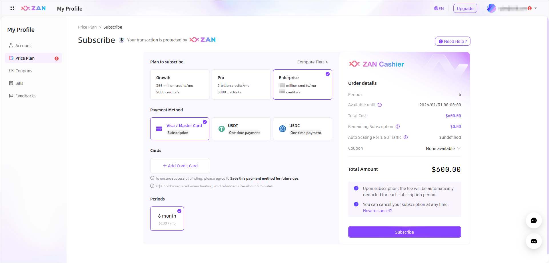Image resolution: width=549 pixels, height=263 pixels.
Task: Open the app grid menu icon
Action: click(12, 8)
